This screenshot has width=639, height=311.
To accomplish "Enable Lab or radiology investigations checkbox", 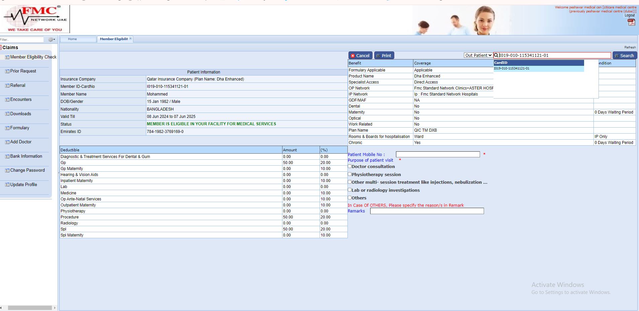I will 349,190.
